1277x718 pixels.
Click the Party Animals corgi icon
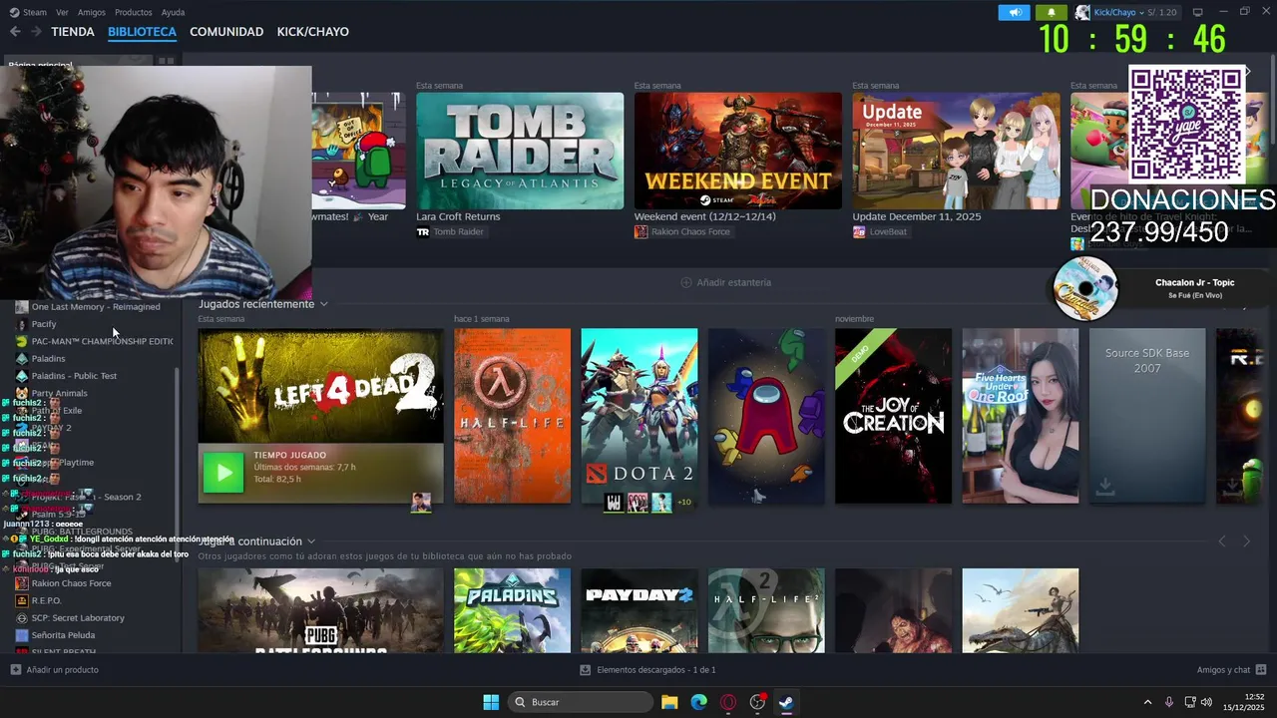(22, 393)
